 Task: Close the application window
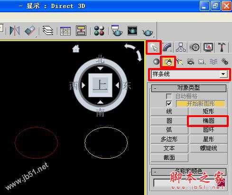click(x=226, y=6)
